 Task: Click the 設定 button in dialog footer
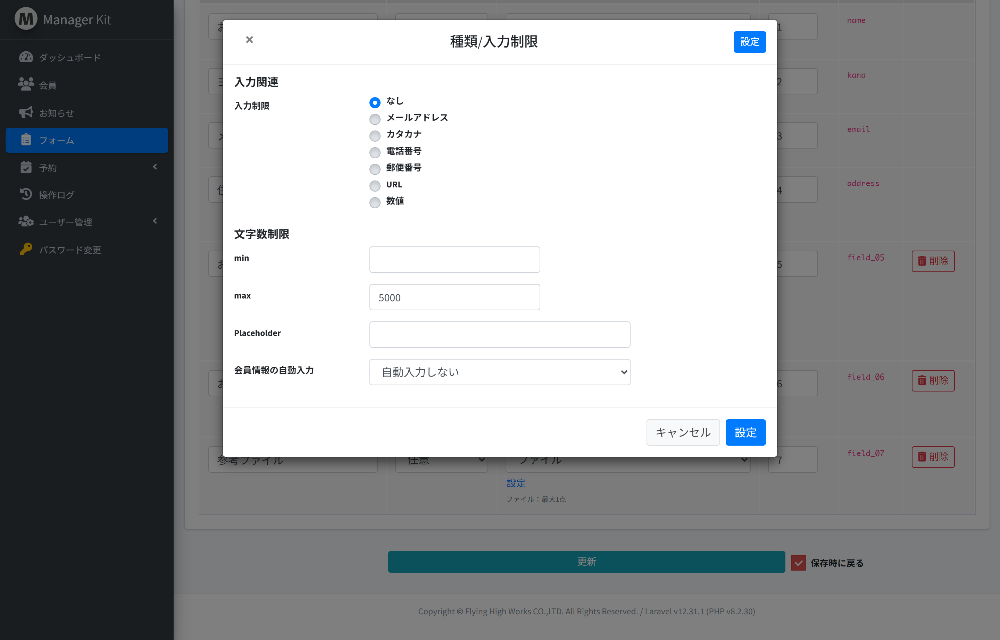click(x=745, y=432)
